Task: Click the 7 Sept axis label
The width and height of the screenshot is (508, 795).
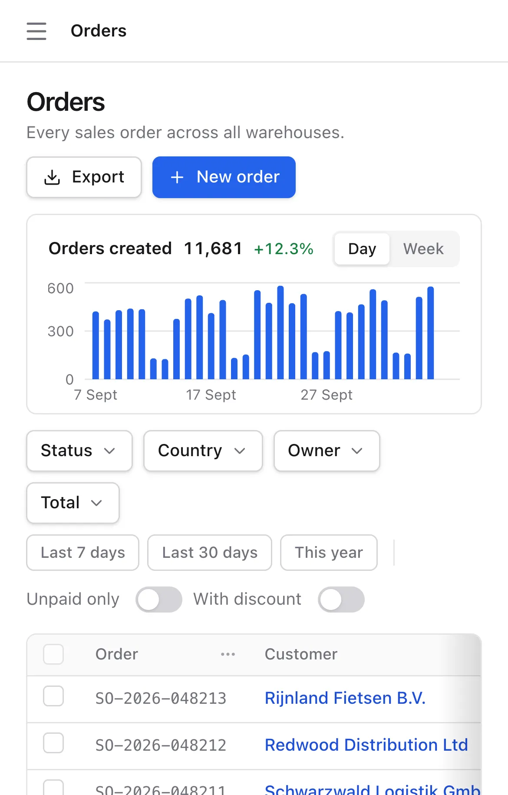Action: tap(96, 395)
